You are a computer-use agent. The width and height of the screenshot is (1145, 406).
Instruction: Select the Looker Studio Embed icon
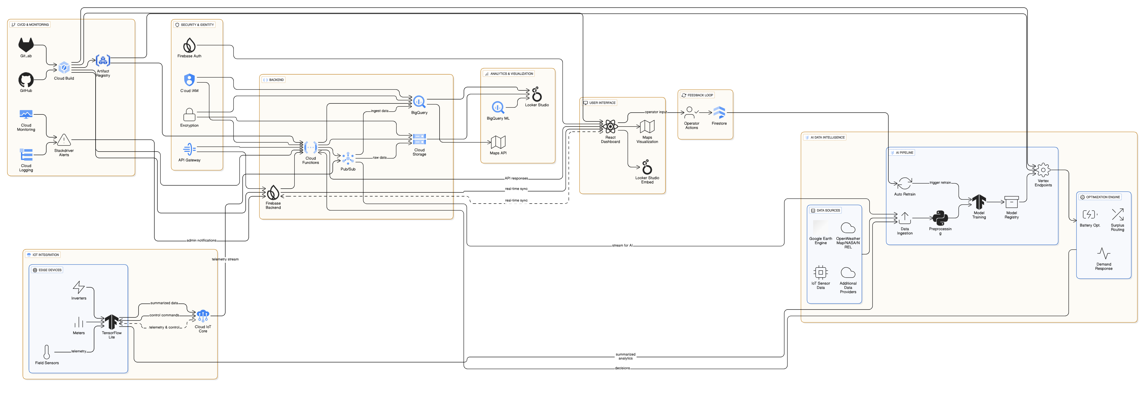[647, 167]
